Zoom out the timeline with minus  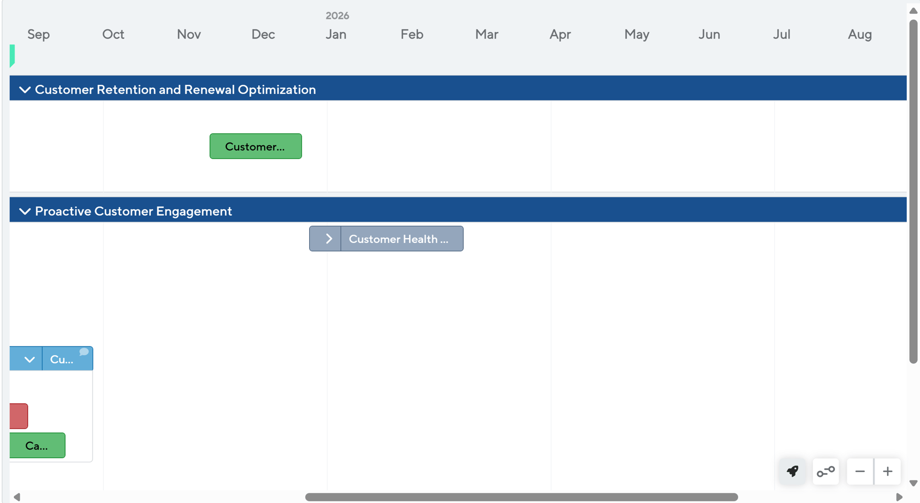coord(860,471)
